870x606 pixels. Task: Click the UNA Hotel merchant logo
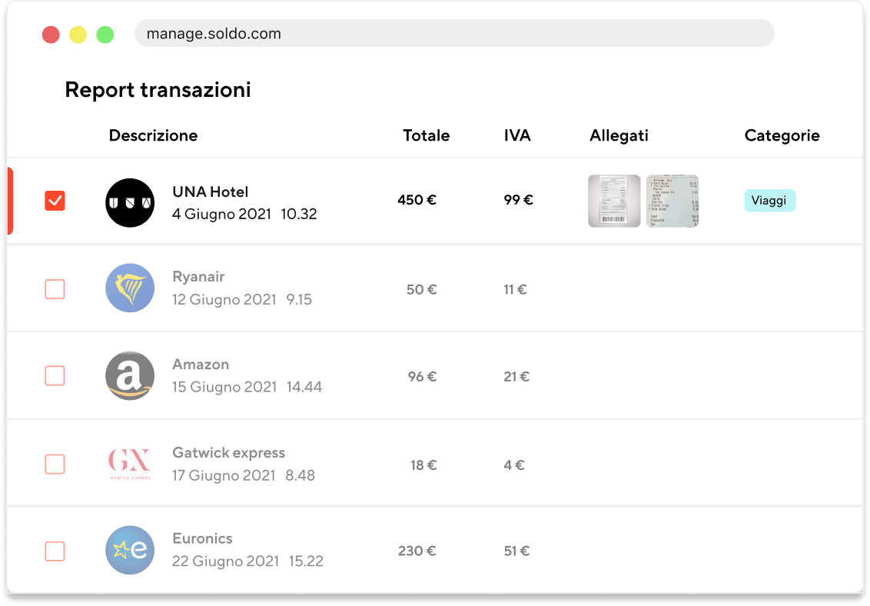coord(129,202)
